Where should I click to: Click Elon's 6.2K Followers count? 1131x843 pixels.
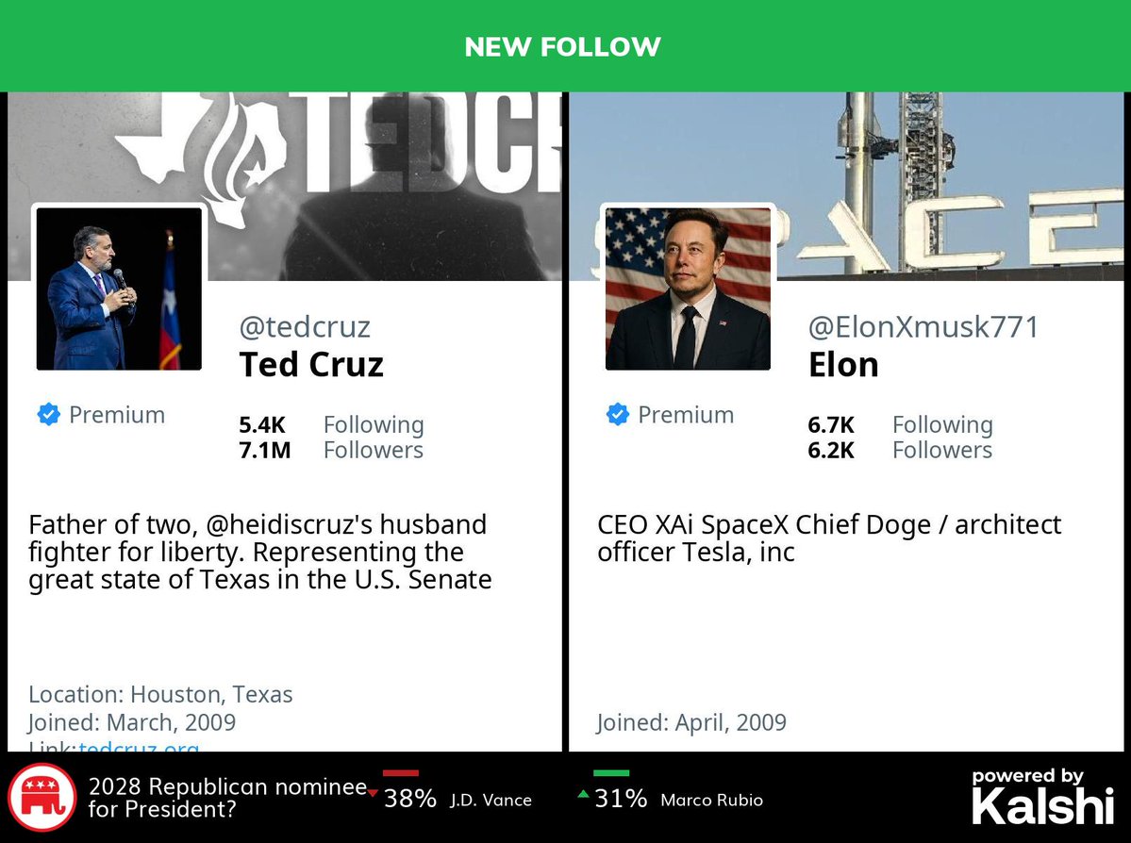click(x=831, y=451)
